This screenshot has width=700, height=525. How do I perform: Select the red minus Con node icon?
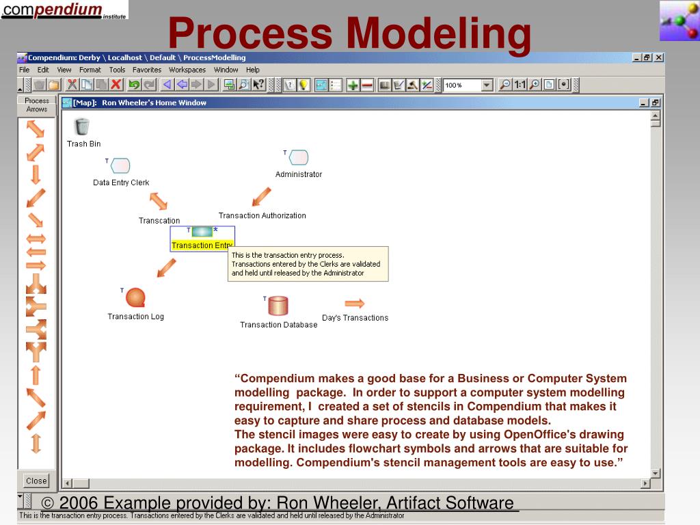click(x=367, y=84)
